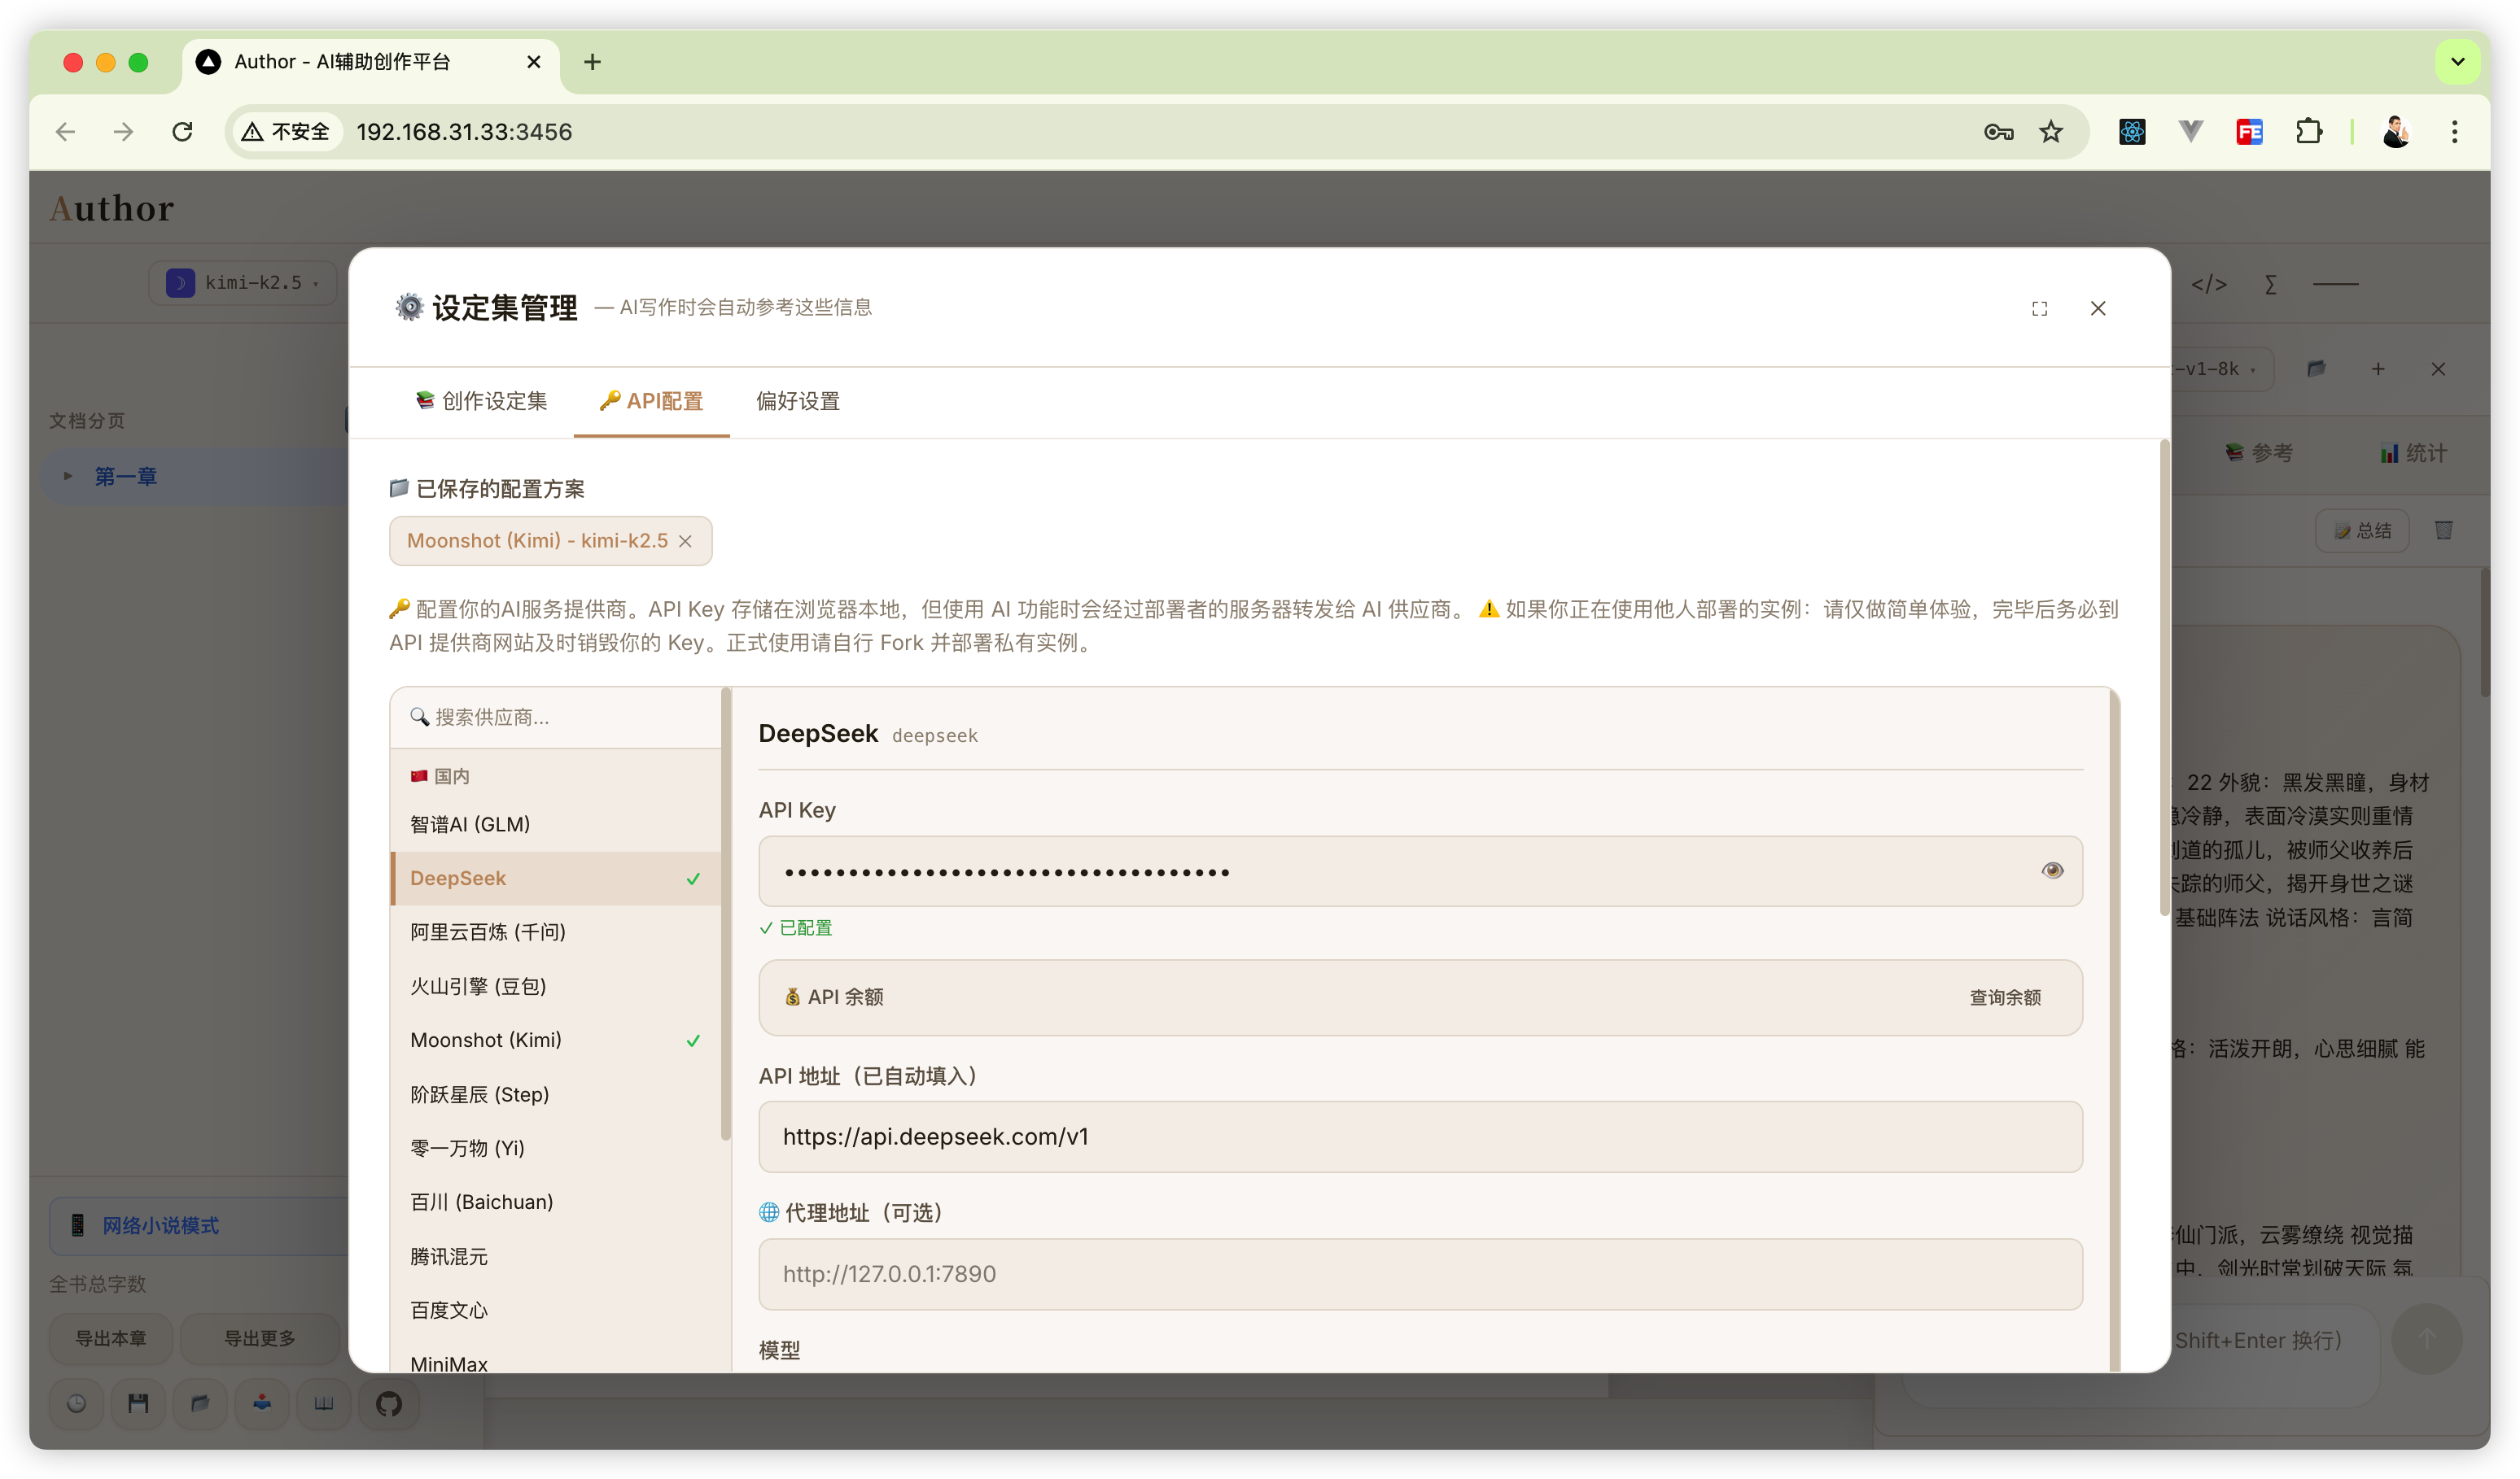Open the GitHub icon in bottom toolbar
The width and height of the screenshot is (2520, 1479).
(x=389, y=1404)
